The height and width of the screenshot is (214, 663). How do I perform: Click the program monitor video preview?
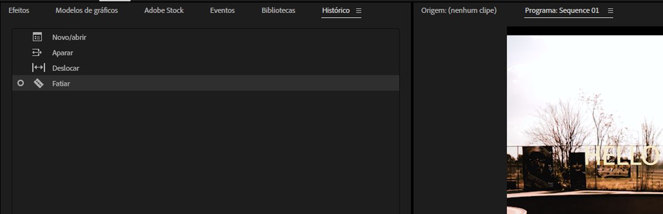[x=585, y=120]
